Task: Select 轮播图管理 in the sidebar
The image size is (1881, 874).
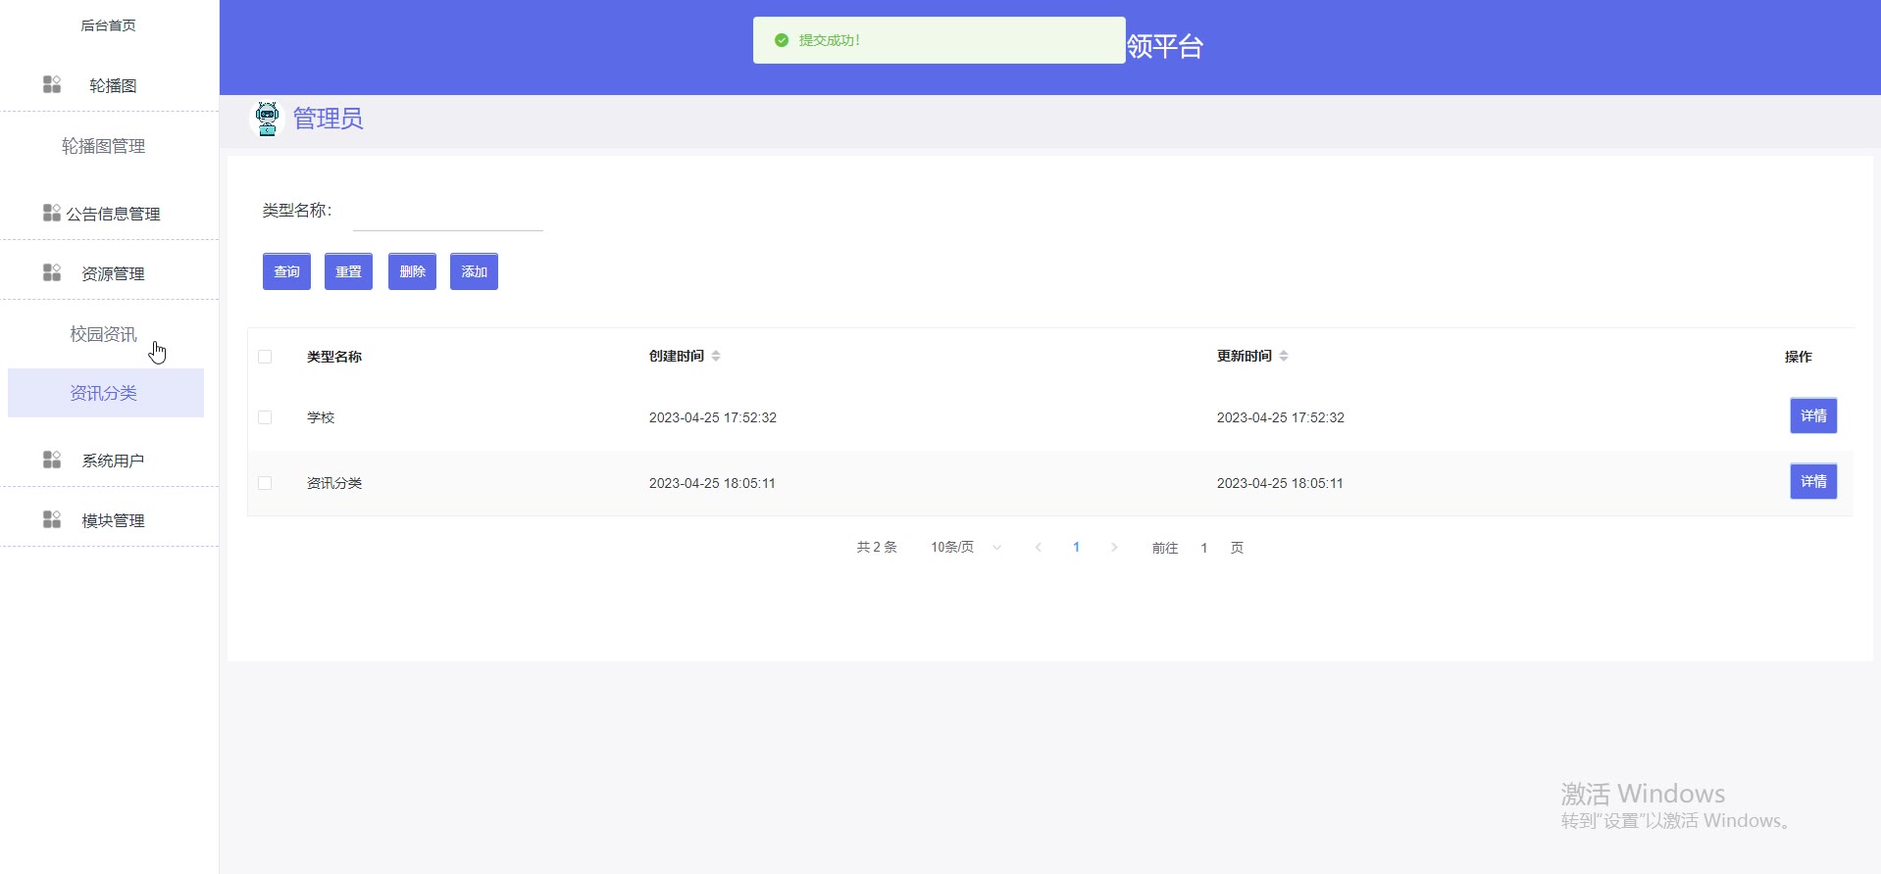Action: tap(103, 146)
